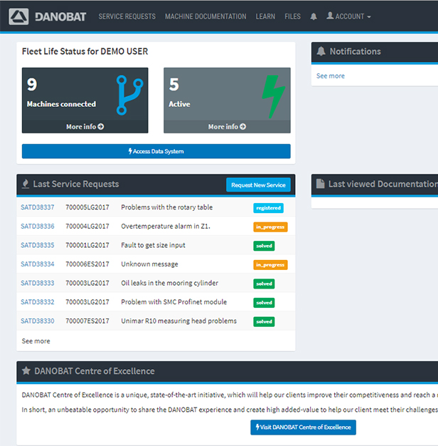Select text 'Problems with the rotary table'
This screenshot has height=446, width=438.
pos(166,207)
